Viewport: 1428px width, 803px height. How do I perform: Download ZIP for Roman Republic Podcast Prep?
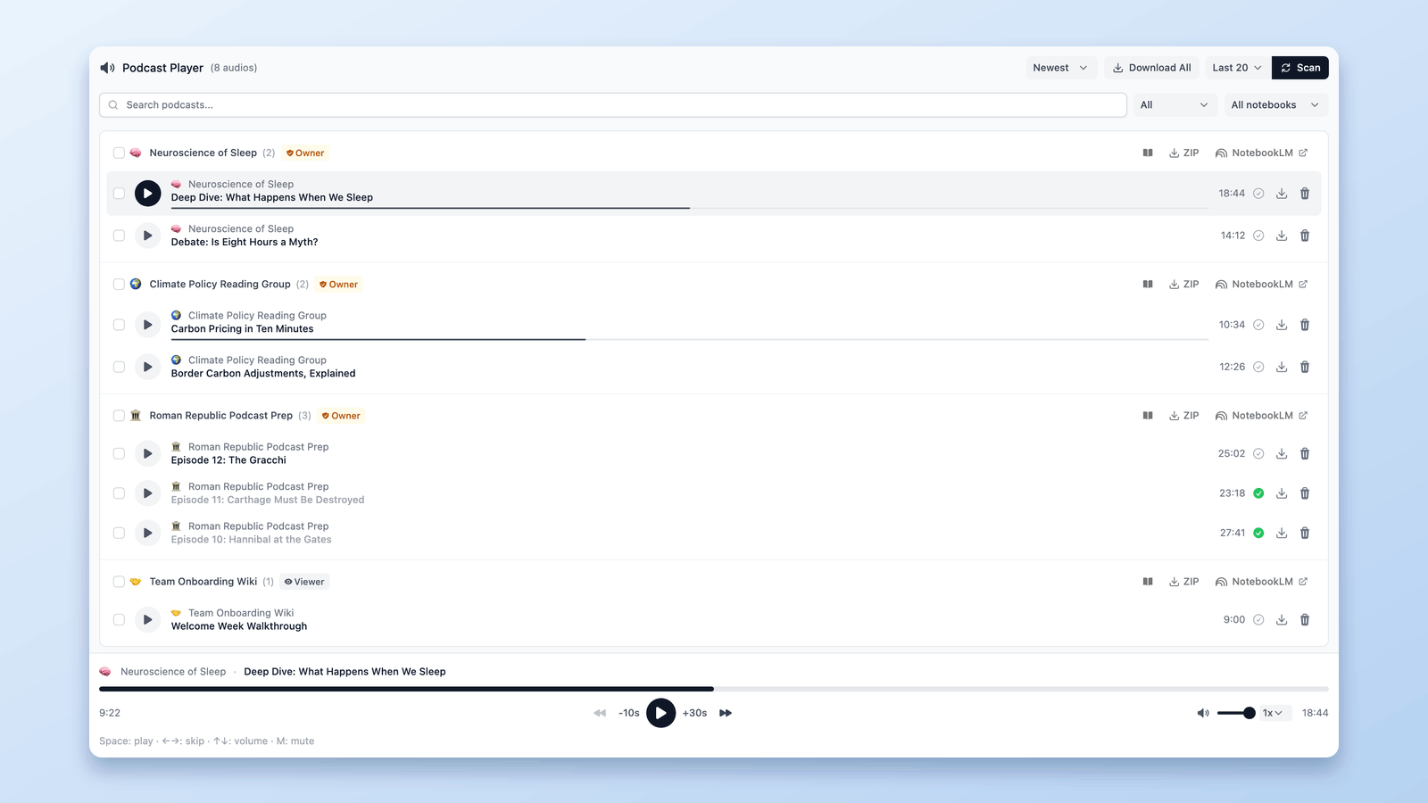[1184, 416]
